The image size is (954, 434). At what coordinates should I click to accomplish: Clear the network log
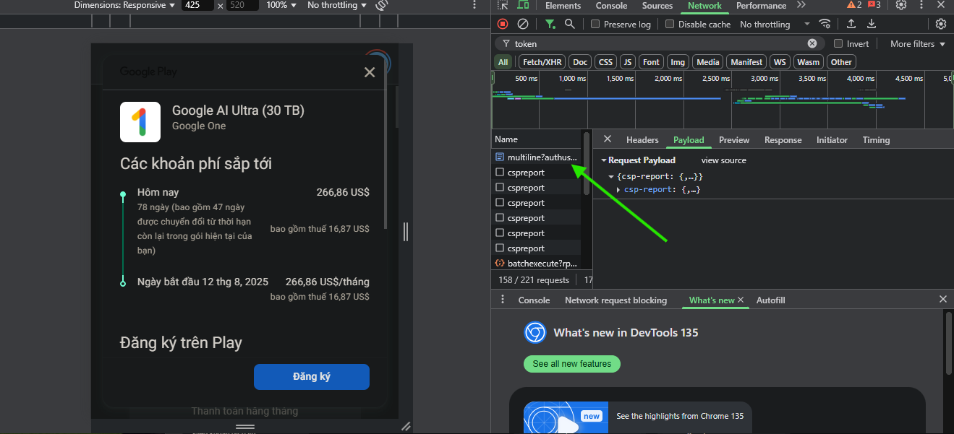522,24
